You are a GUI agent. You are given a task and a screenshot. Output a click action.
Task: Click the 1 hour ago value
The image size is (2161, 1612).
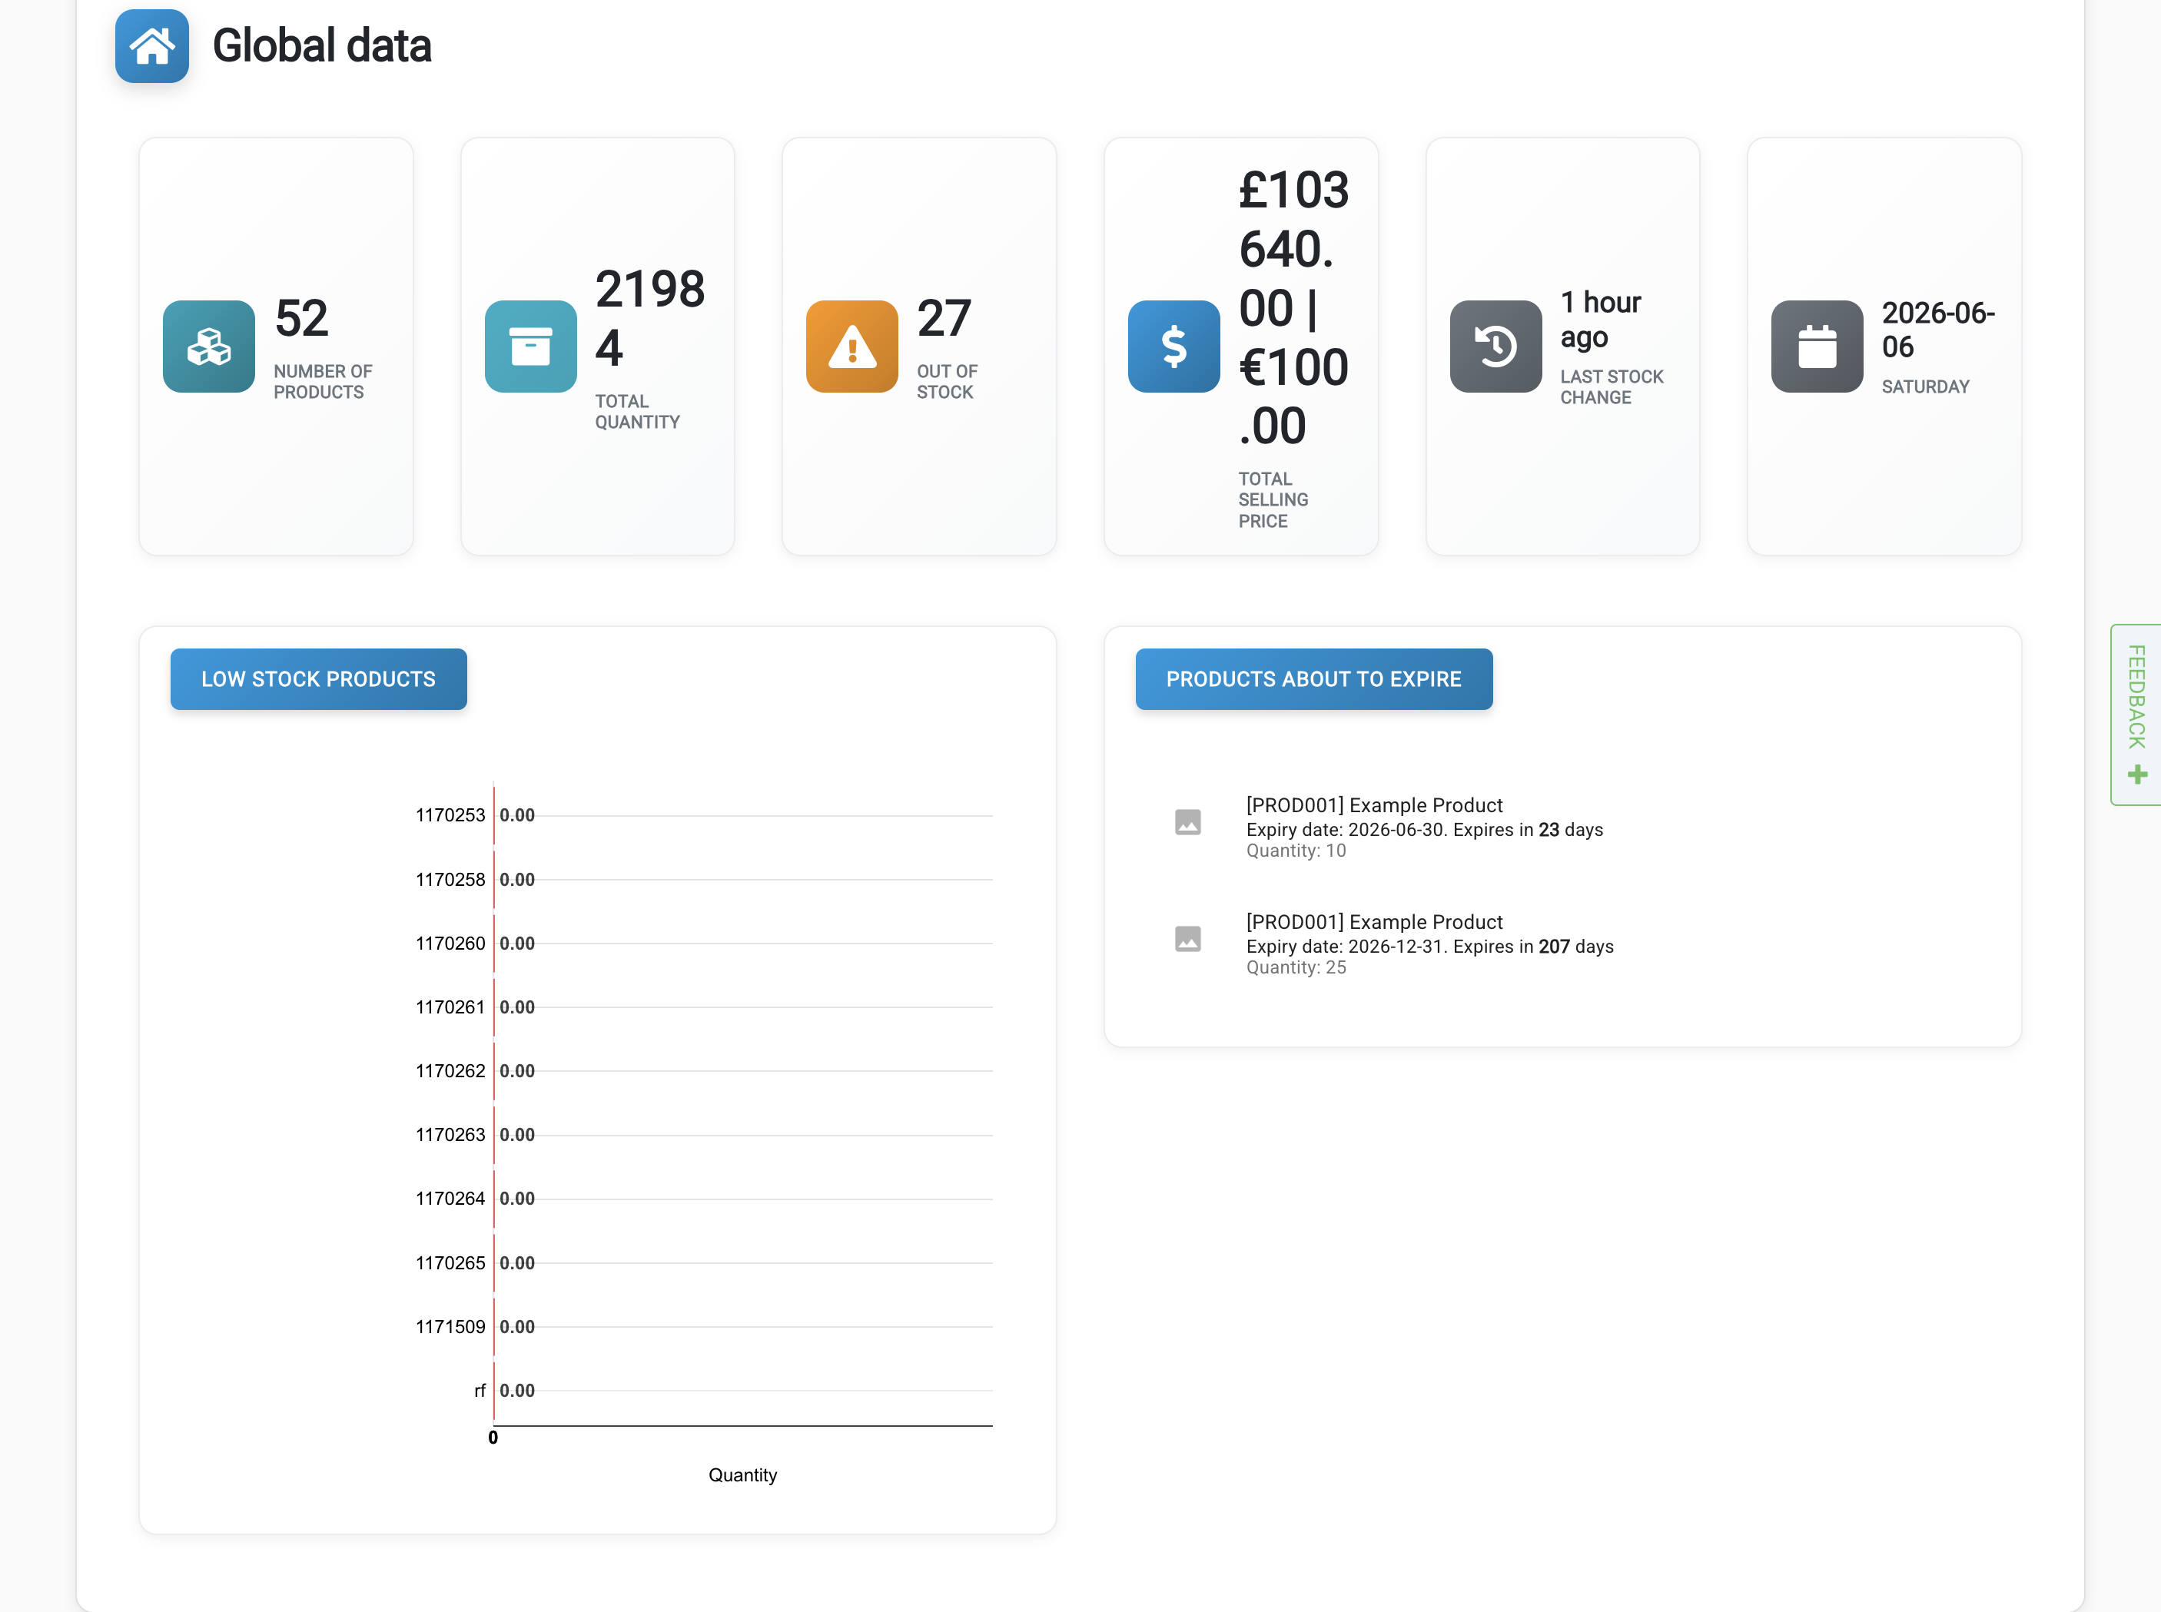(1601, 319)
